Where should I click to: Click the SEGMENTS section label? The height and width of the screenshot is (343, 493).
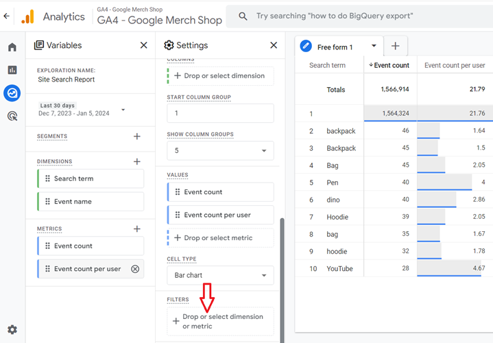[52, 137]
